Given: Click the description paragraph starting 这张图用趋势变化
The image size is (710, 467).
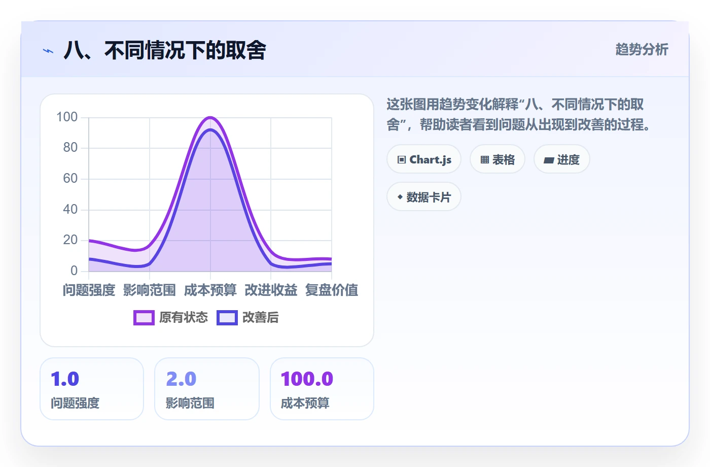Looking at the screenshot, I should click(x=518, y=114).
